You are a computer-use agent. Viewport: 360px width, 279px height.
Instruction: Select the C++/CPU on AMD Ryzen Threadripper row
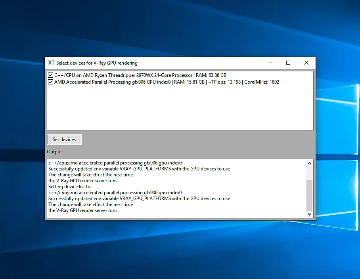click(x=140, y=75)
